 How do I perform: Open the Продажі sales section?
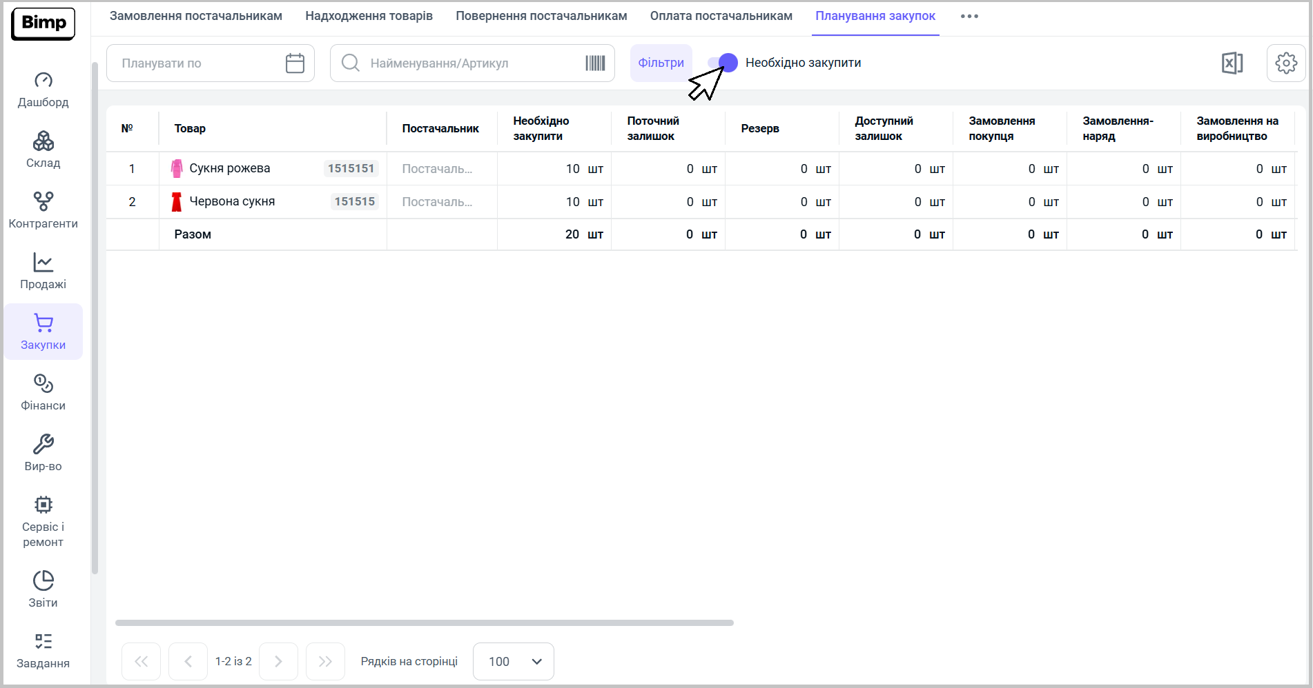(x=43, y=272)
